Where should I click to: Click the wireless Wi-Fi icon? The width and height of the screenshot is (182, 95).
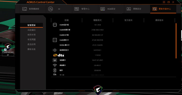coord(55,65)
